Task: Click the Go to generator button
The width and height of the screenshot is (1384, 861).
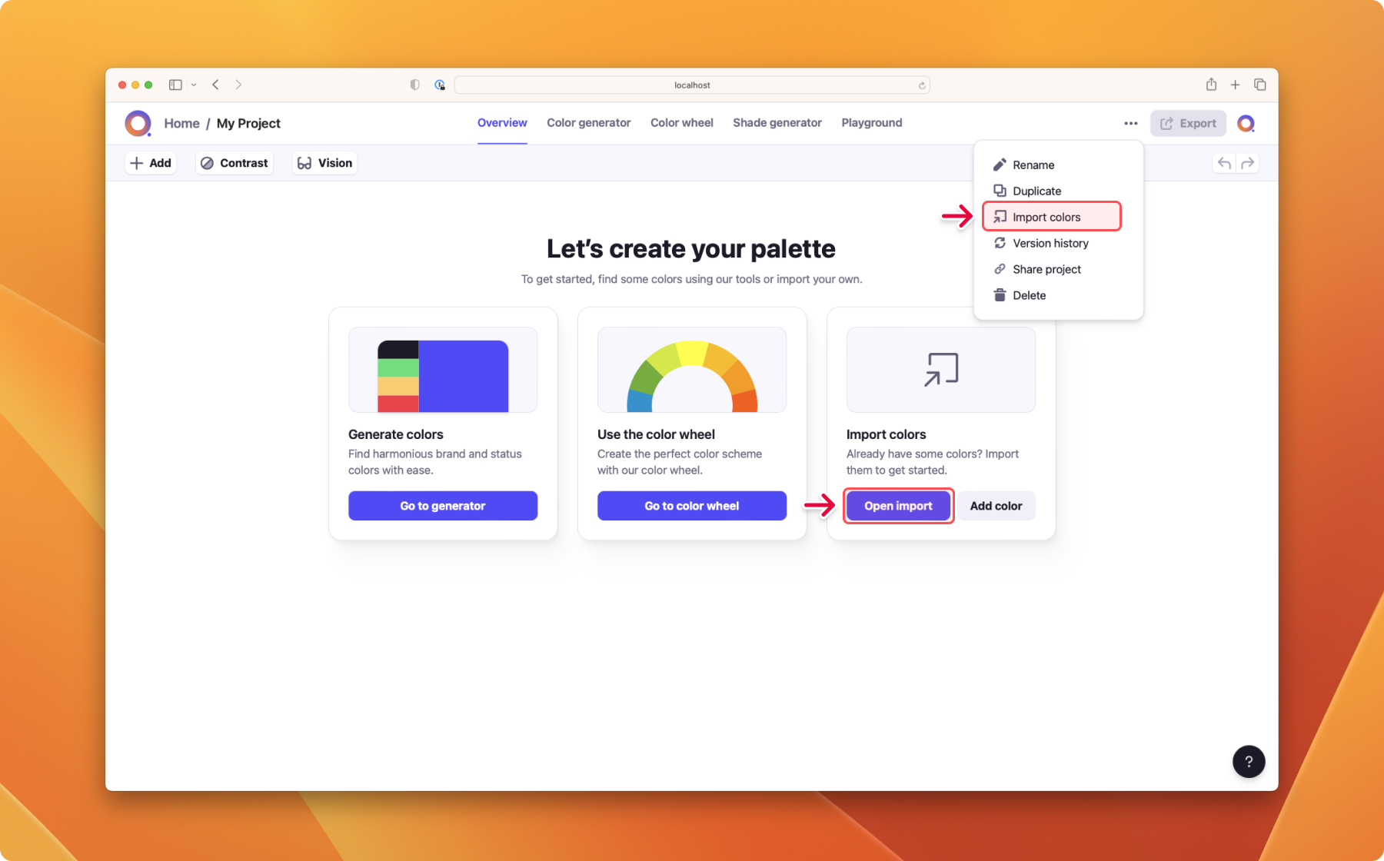Action: click(x=443, y=506)
